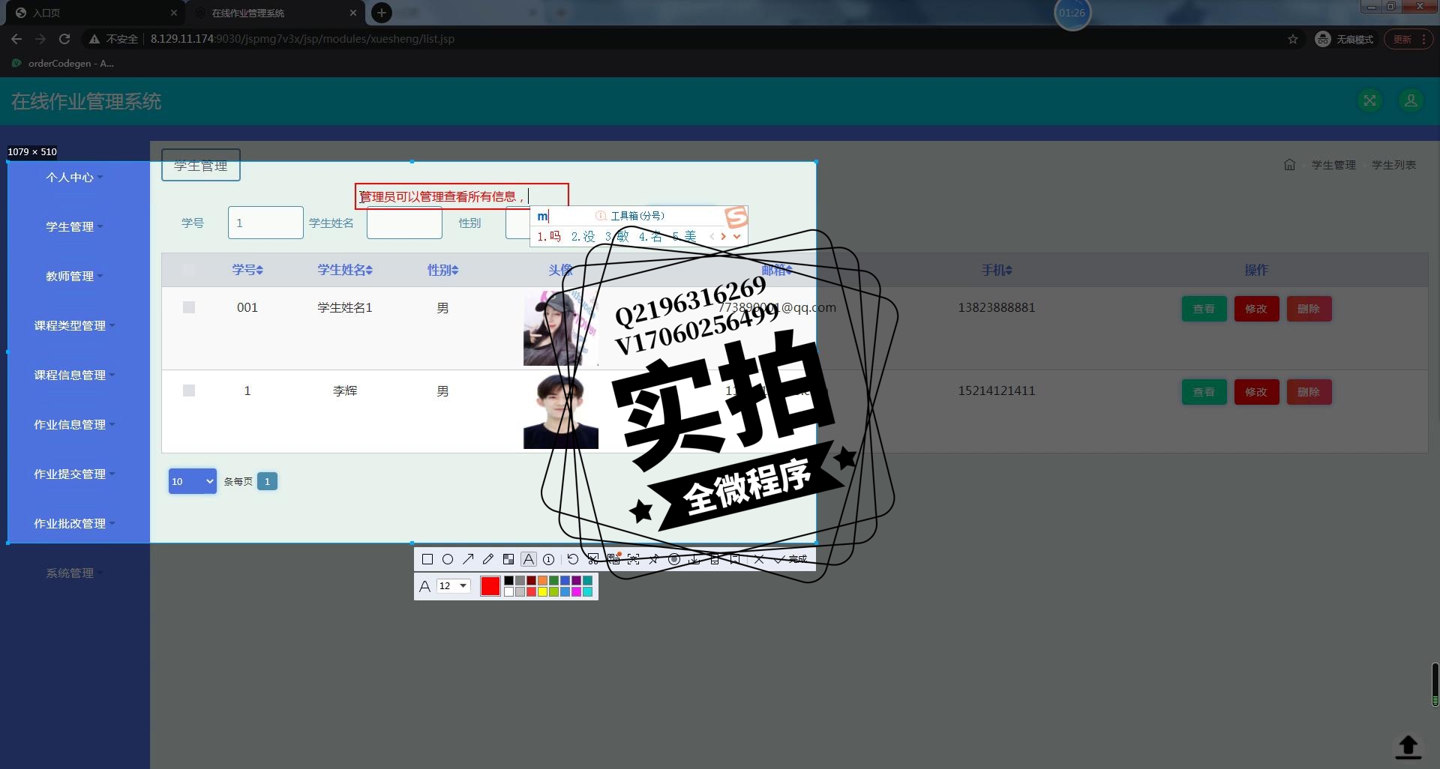Select the arrow annotation tool

coord(468,559)
